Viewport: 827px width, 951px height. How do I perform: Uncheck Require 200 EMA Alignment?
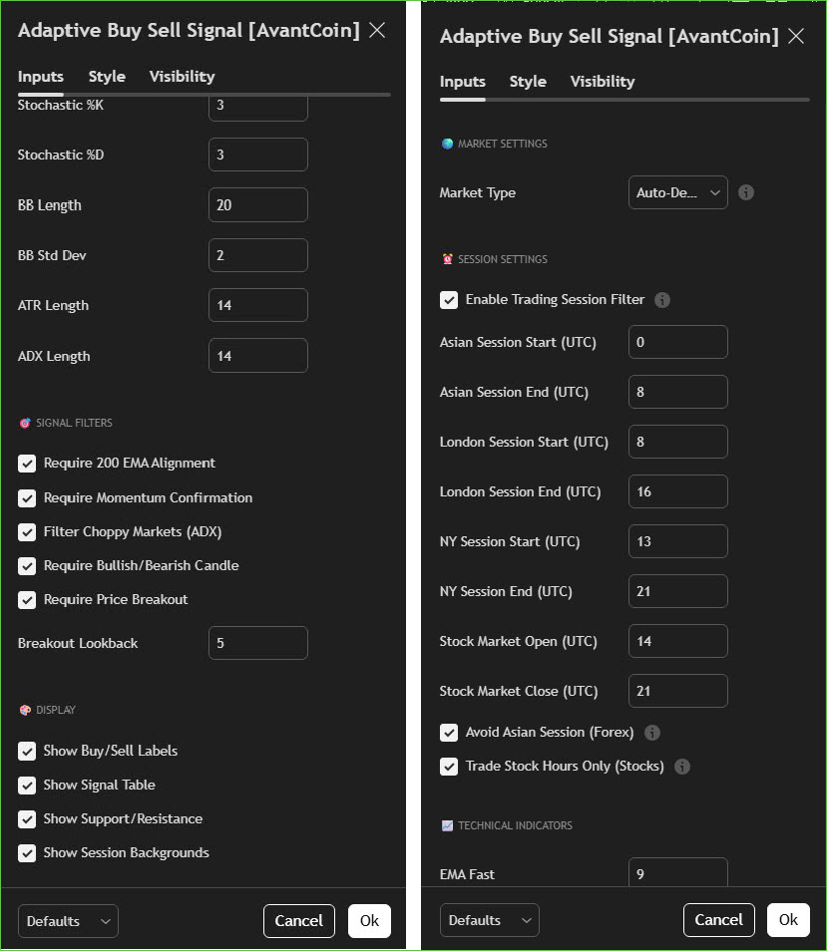tap(27, 464)
